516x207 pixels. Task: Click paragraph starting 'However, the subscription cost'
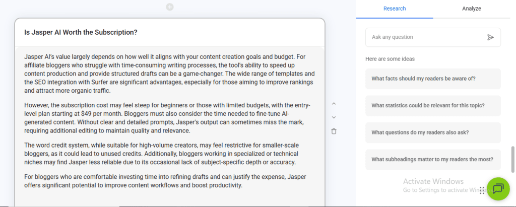click(x=167, y=118)
